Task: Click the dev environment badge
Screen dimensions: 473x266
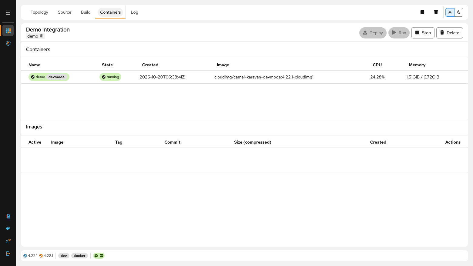Action: [x=64, y=256]
